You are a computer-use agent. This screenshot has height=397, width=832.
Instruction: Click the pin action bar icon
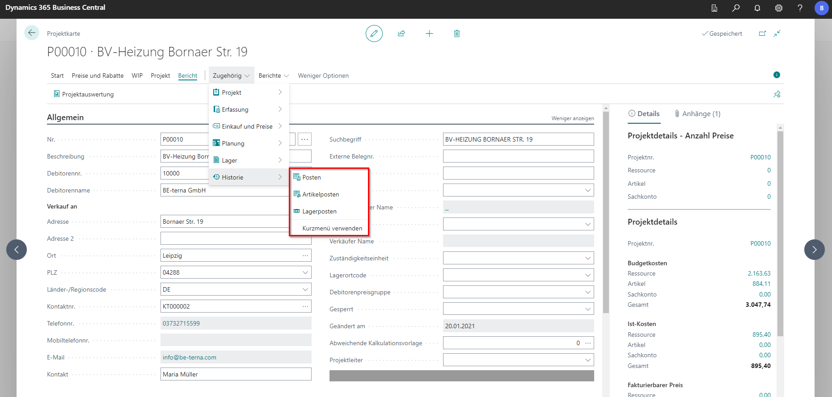[x=777, y=94]
